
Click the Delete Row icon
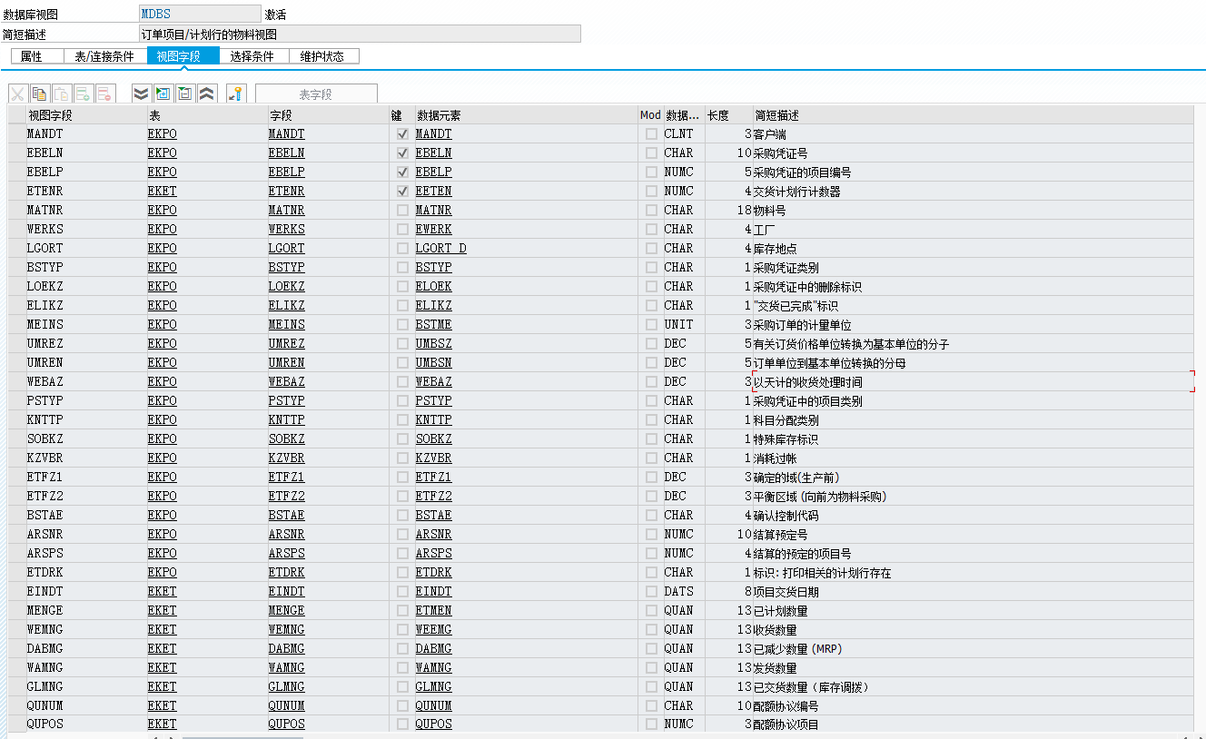click(104, 93)
